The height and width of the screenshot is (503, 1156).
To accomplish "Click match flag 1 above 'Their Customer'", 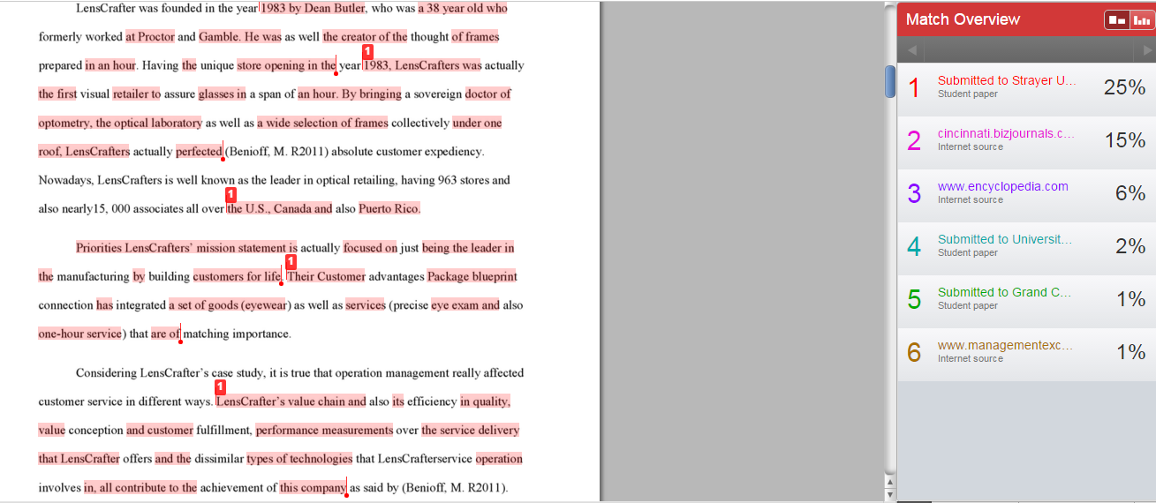I will (291, 262).
